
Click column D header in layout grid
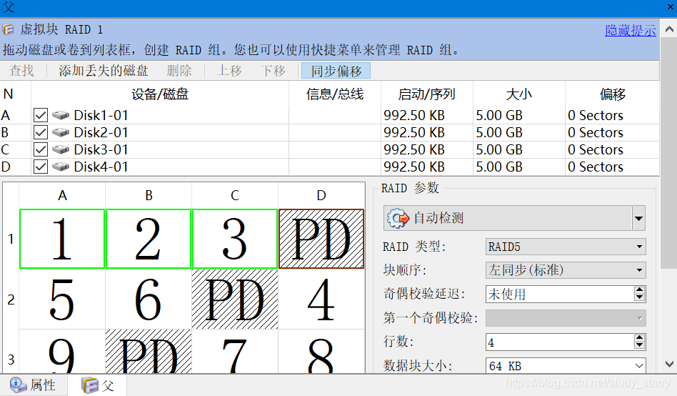point(321,195)
